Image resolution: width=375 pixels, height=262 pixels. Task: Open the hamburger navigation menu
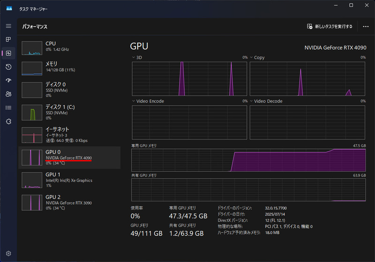point(8,26)
